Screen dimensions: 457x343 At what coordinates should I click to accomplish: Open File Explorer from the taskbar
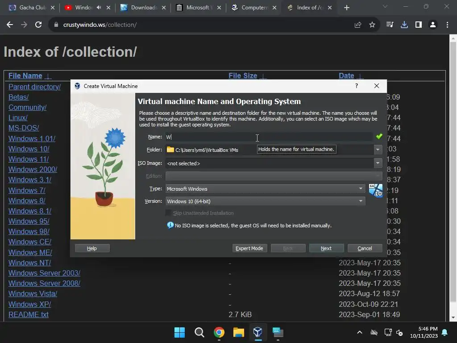point(238,332)
